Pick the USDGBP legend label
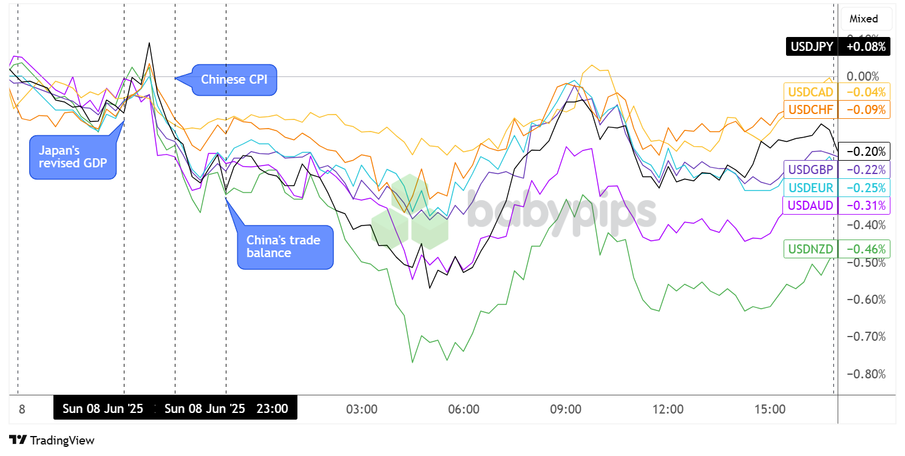Image resolution: width=905 pixels, height=456 pixels. pyautogui.click(x=811, y=169)
